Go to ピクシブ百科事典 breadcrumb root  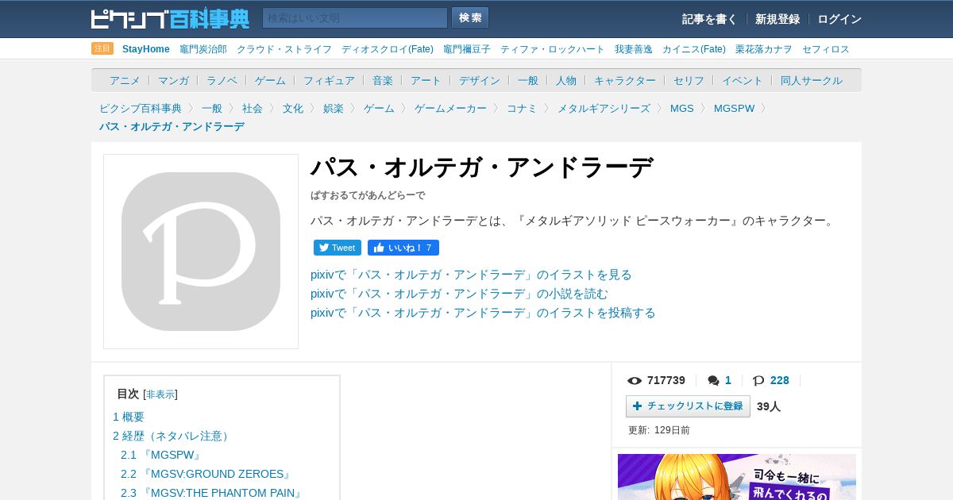(x=141, y=109)
